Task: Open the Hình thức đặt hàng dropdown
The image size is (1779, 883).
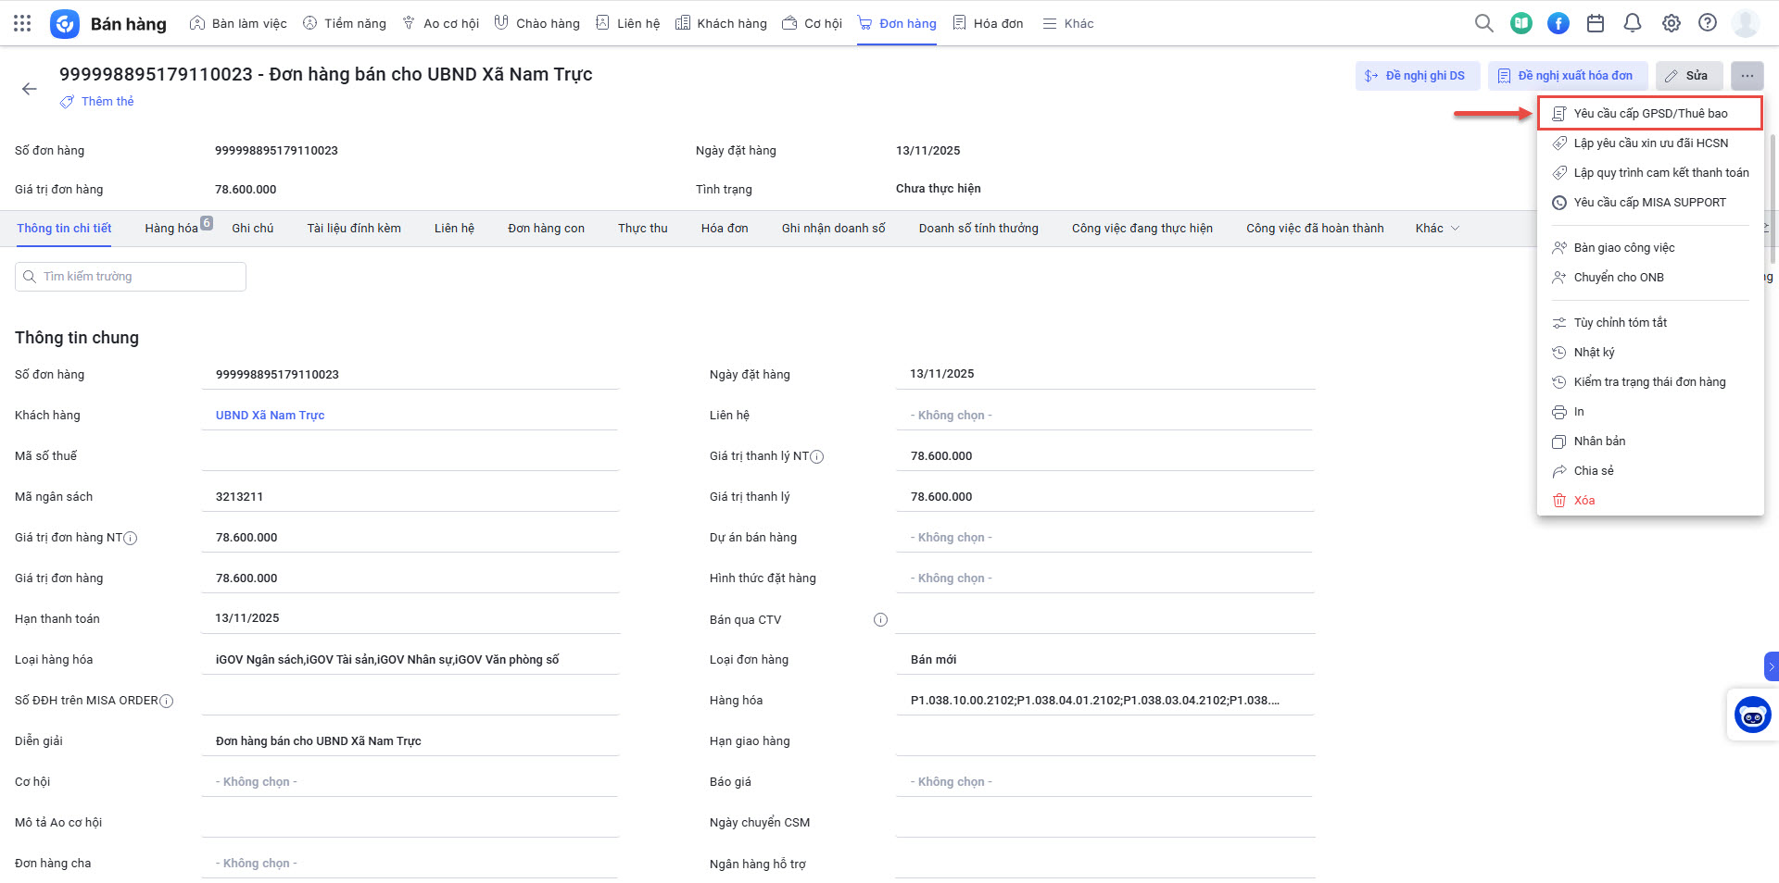Action: pyautogui.click(x=1103, y=578)
